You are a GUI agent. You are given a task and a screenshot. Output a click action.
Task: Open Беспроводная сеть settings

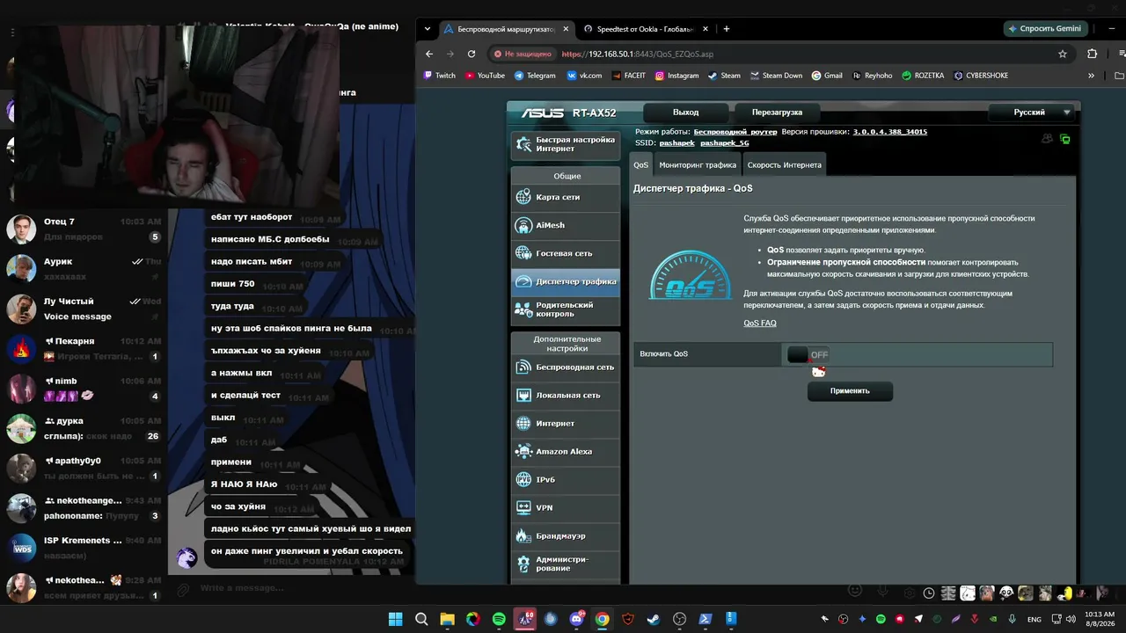(565, 367)
